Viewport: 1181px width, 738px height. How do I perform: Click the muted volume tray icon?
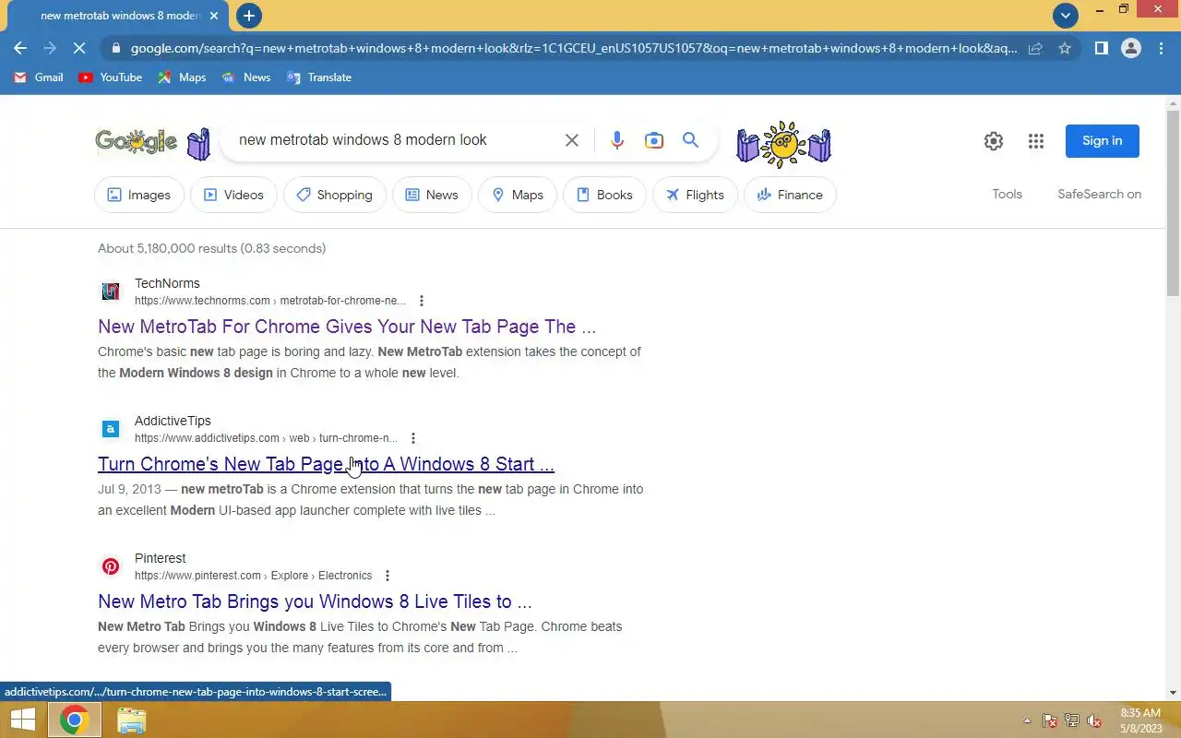(1094, 721)
